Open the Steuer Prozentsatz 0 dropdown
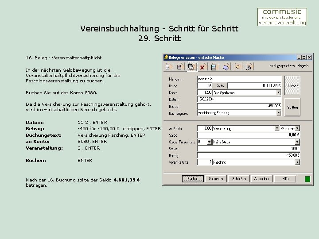319x239 pixels. 209,142
